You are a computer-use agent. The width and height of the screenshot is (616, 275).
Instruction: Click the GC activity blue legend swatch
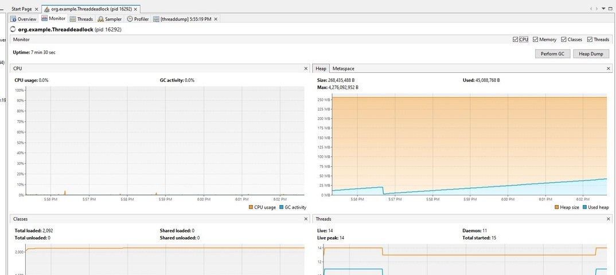pyautogui.click(x=281, y=207)
